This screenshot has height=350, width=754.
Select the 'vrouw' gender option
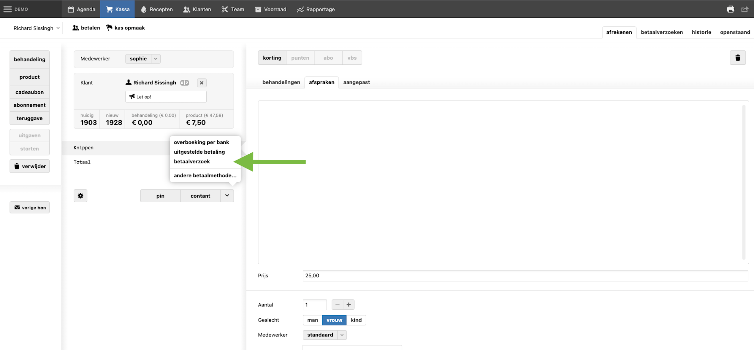[x=334, y=320]
